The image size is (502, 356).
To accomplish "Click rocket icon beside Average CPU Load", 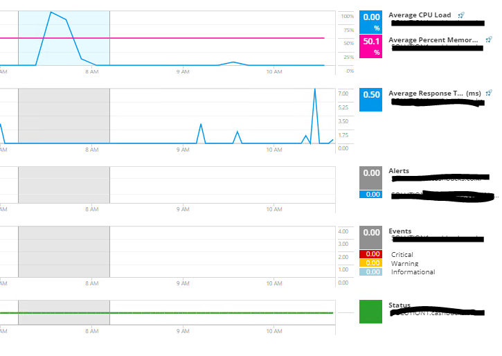I will 461,15.
